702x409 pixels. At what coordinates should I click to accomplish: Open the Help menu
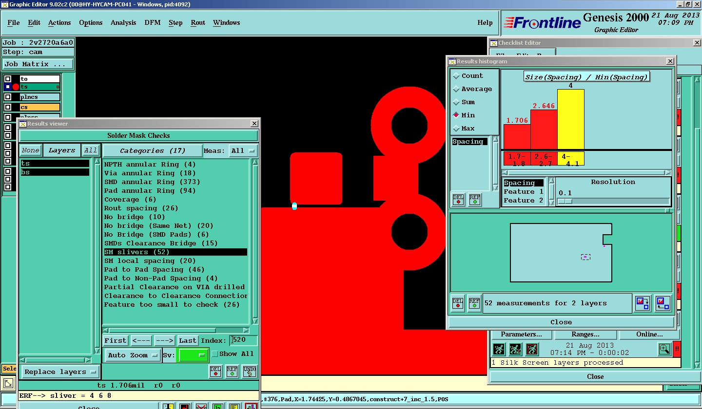[x=485, y=23]
